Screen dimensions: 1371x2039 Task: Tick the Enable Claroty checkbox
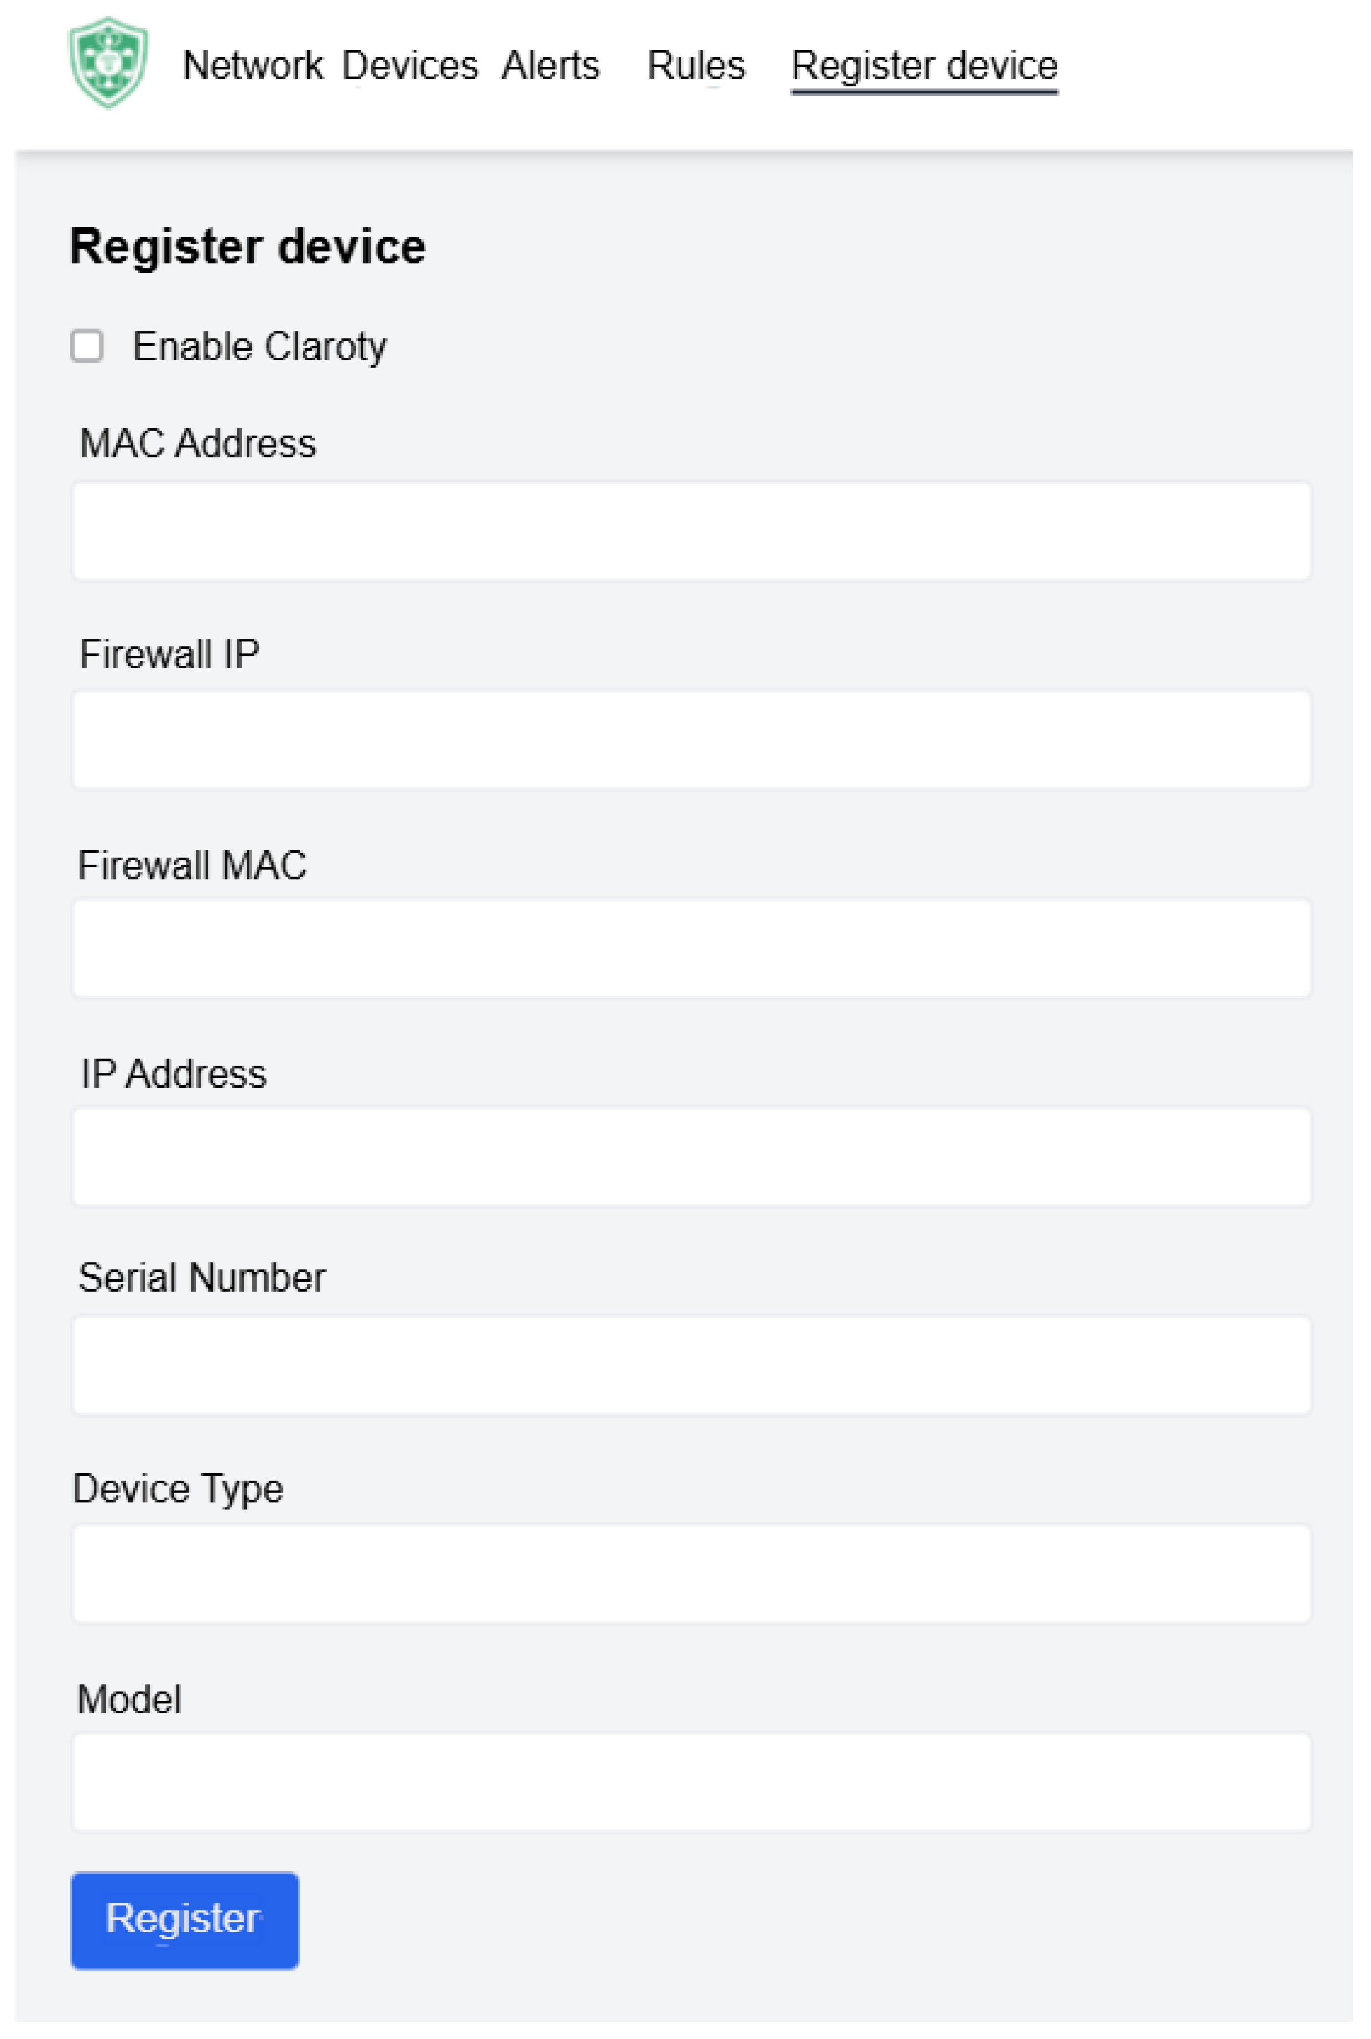(87, 345)
